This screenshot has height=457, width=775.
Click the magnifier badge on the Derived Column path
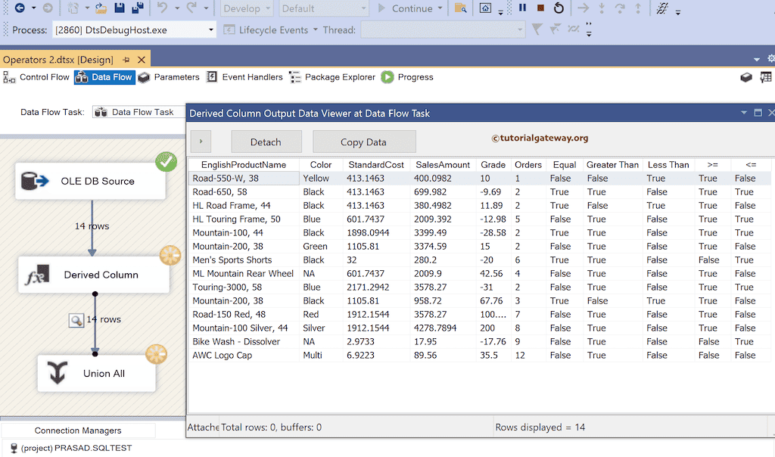76,320
